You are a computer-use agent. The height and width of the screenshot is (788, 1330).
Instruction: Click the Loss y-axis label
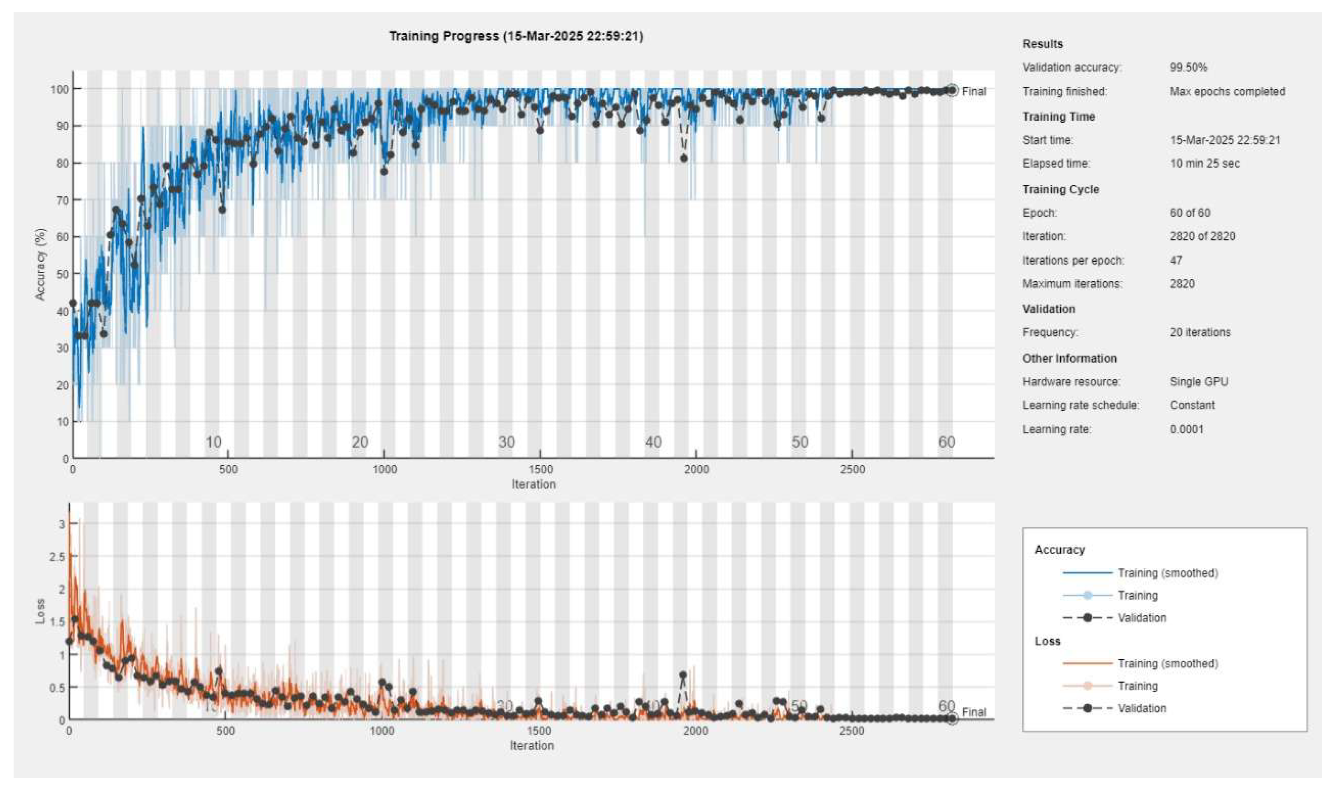[40, 611]
